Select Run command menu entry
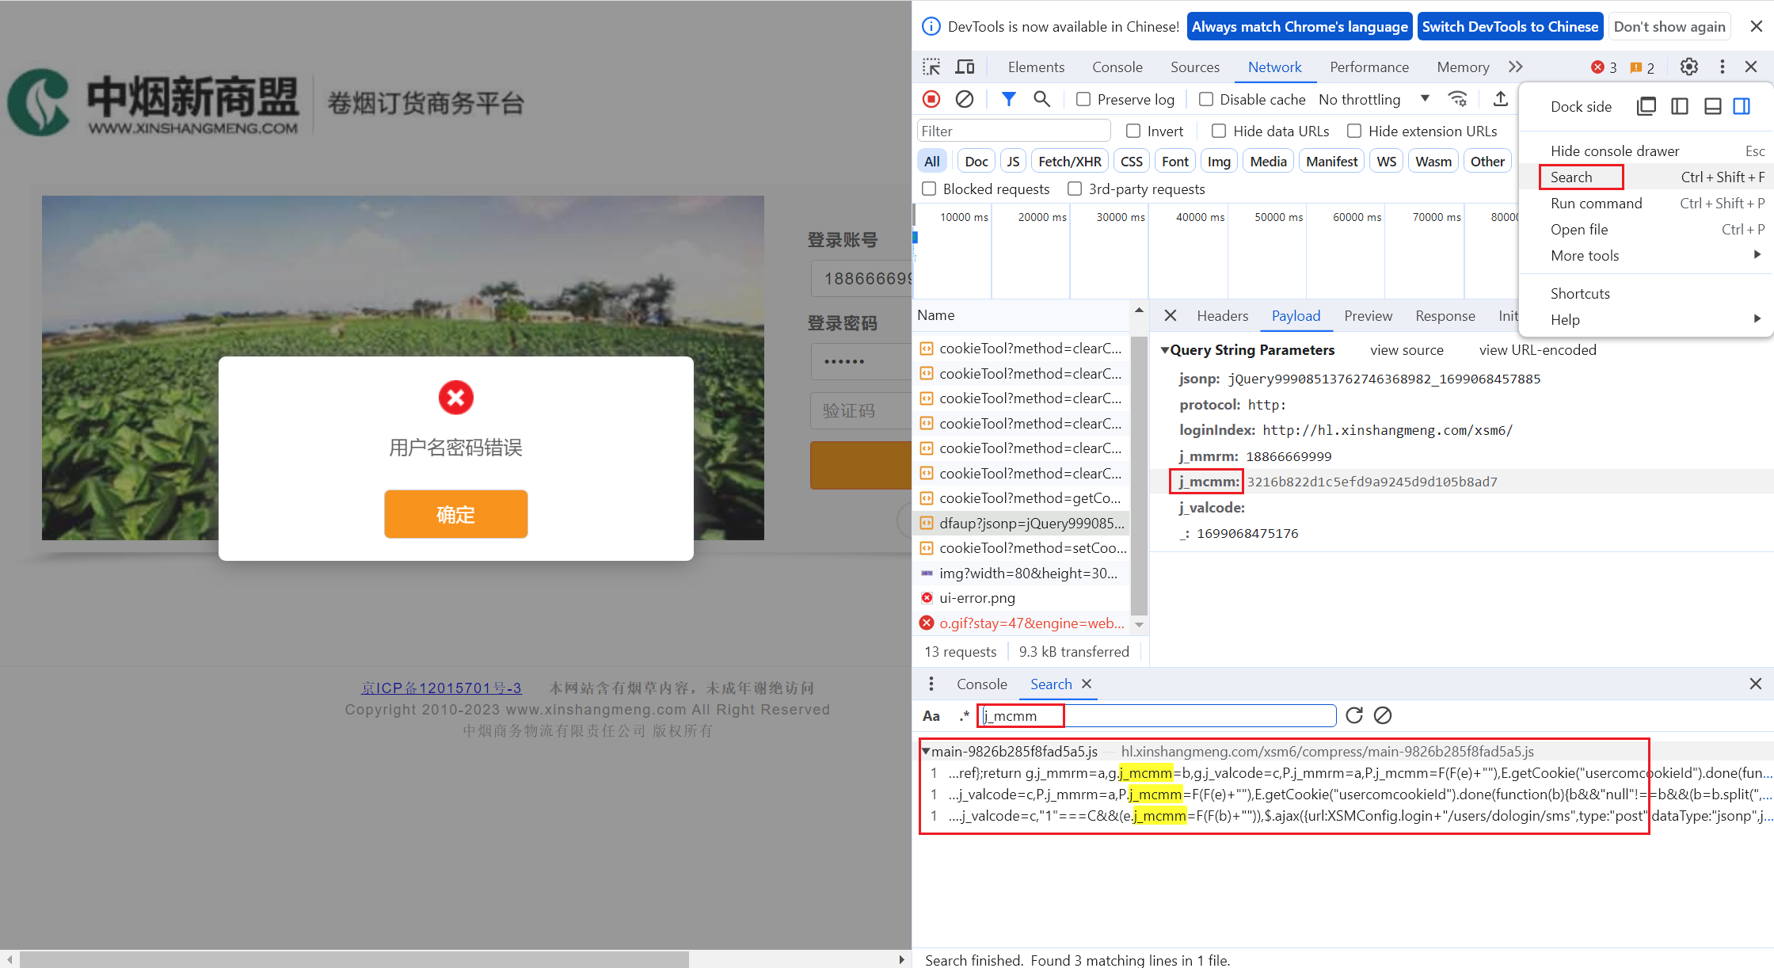 point(1596,203)
